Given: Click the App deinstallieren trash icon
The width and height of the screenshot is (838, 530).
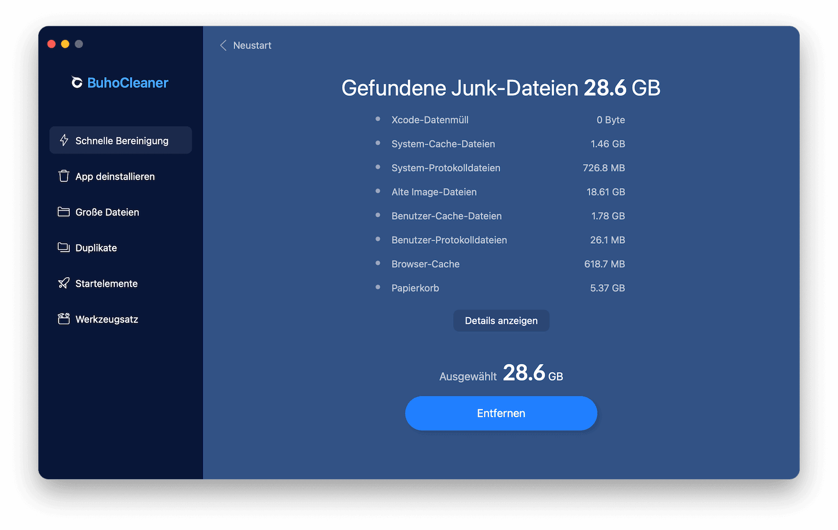Looking at the screenshot, I should tap(63, 176).
